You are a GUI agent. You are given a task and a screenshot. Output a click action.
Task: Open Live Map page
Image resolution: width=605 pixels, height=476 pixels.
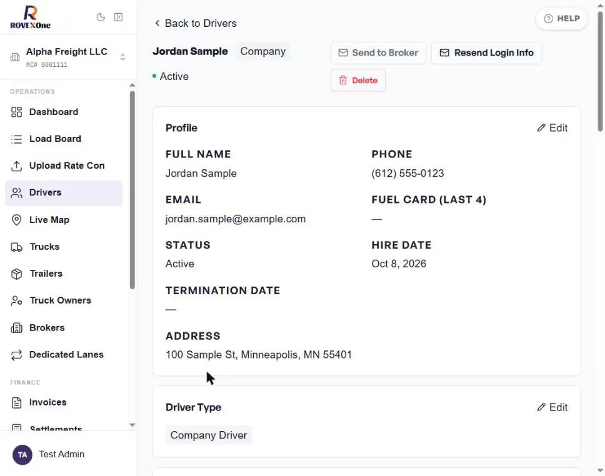click(x=64, y=220)
